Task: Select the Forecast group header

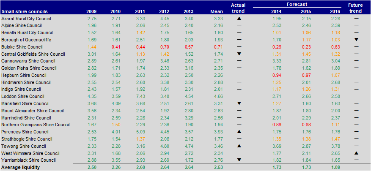Action: pyautogui.click(x=297, y=5)
